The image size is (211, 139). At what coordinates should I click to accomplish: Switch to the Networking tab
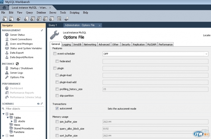pyautogui.click(x=90, y=44)
